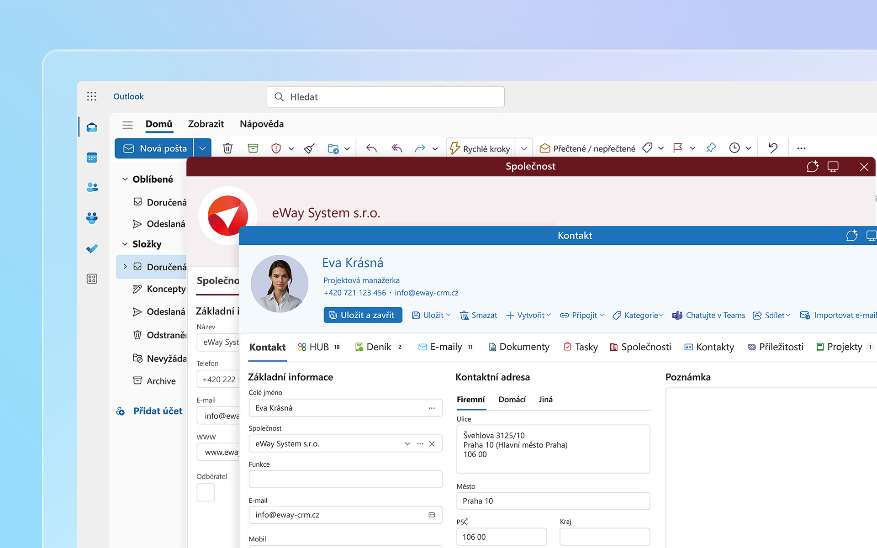Sweep messages with the broom icon
The image size is (877, 548).
click(310, 148)
